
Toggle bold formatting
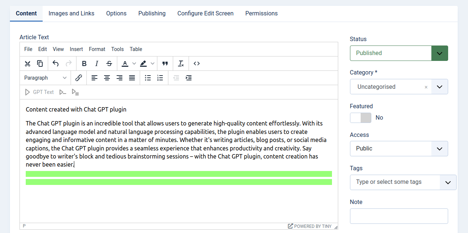click(x=84, y=63)
